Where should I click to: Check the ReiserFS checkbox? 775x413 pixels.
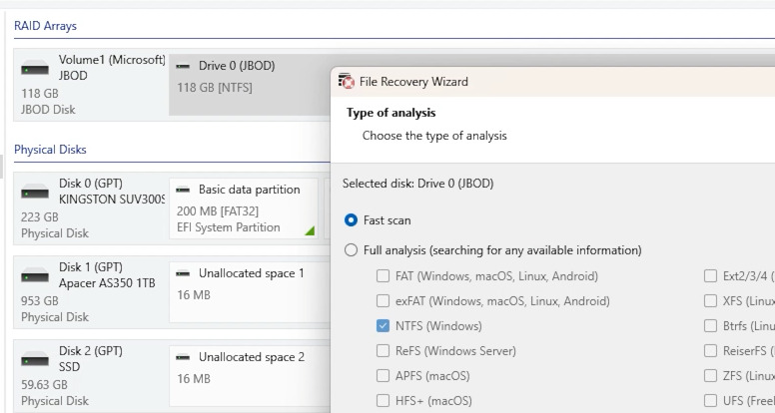(x=710, y=351)
